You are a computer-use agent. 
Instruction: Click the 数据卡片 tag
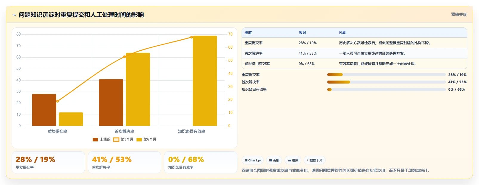[x=315, y=160]
